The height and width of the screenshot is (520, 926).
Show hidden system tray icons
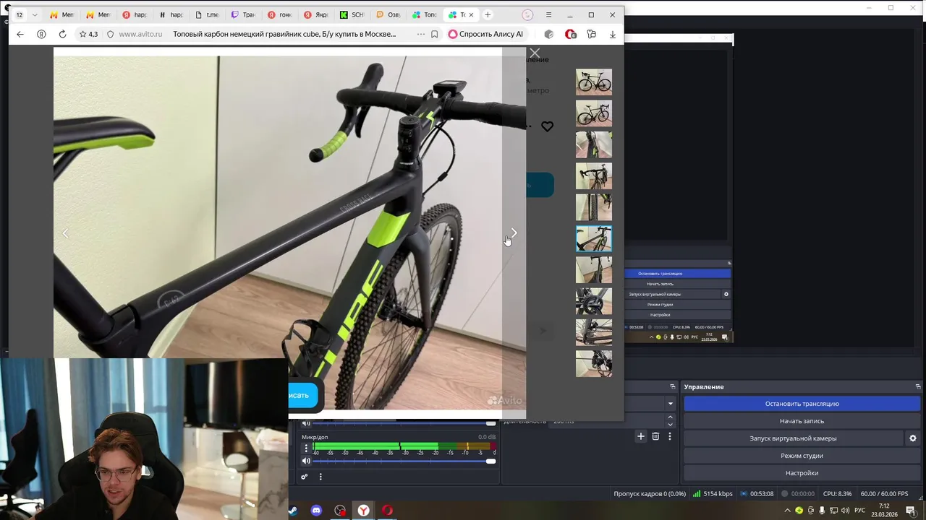tap(787, 511)
